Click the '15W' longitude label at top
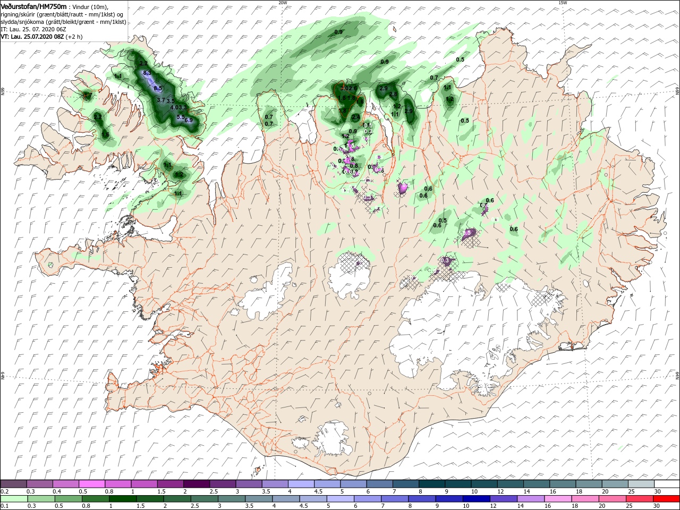 coord(563,3)
